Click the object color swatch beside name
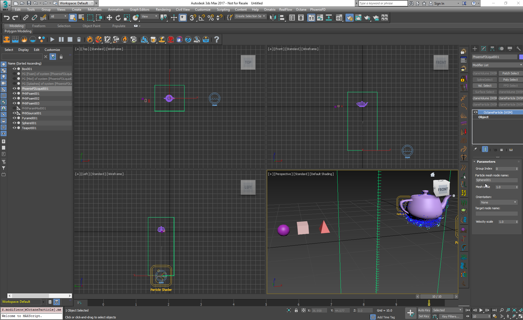 521,57
